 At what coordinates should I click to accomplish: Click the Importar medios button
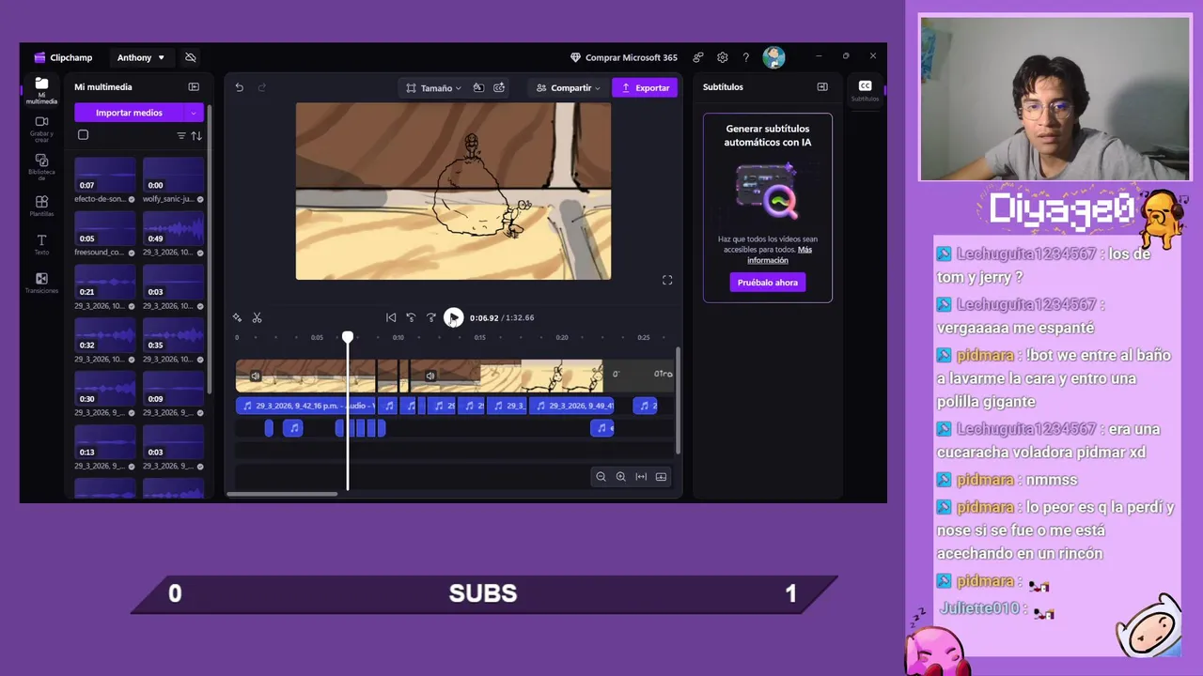pos(129,113)
